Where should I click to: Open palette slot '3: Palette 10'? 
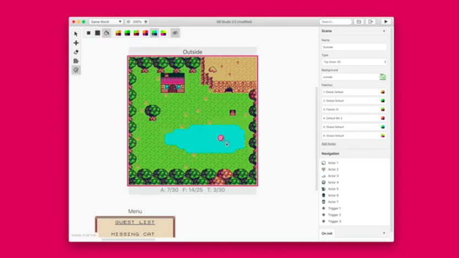(354, 109)
